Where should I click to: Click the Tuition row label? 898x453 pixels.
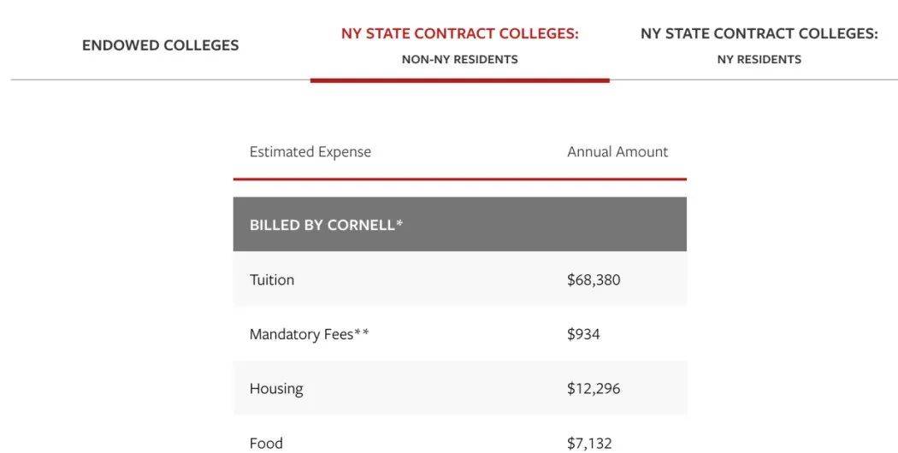(271, 280)
